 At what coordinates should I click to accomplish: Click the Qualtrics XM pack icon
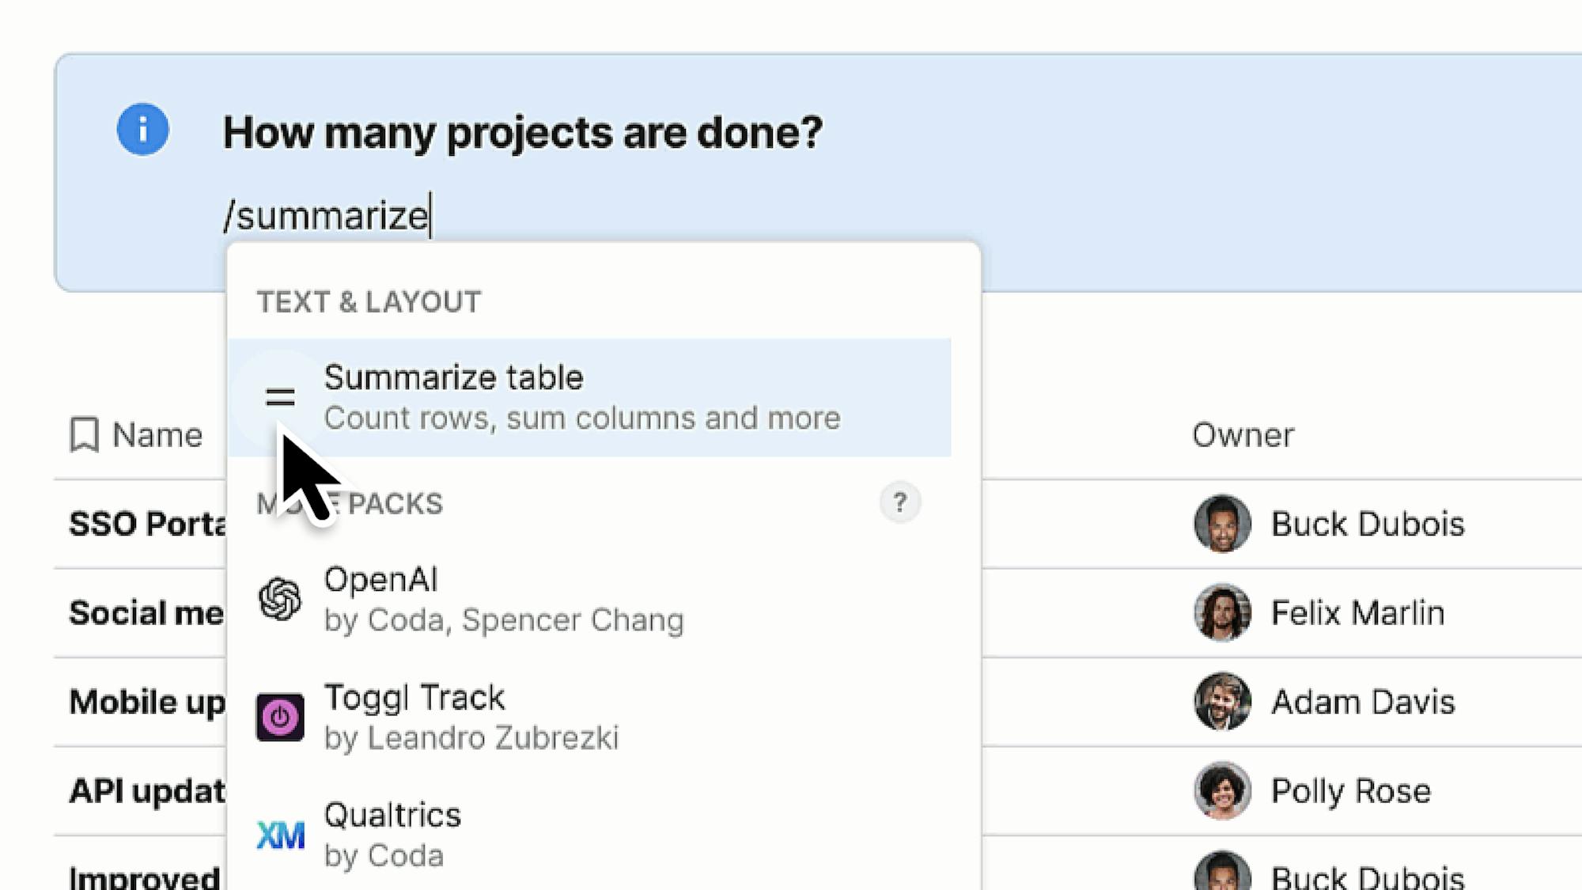click(x=280, y=835)
